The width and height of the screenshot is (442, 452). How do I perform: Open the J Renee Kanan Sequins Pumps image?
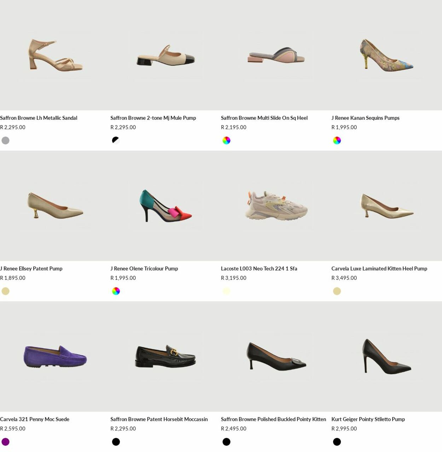pos(386,55)
